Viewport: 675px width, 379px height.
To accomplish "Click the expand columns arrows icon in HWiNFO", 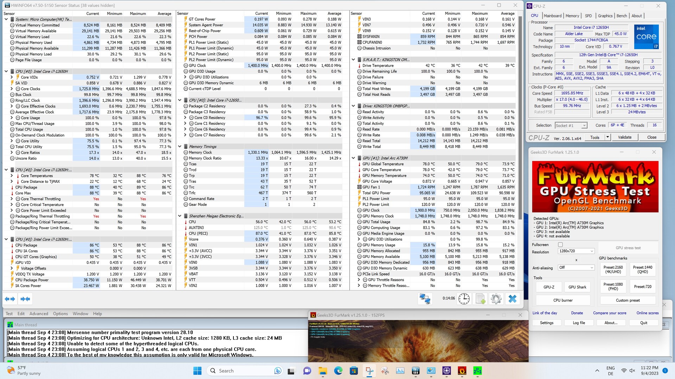I will [10, 299].
